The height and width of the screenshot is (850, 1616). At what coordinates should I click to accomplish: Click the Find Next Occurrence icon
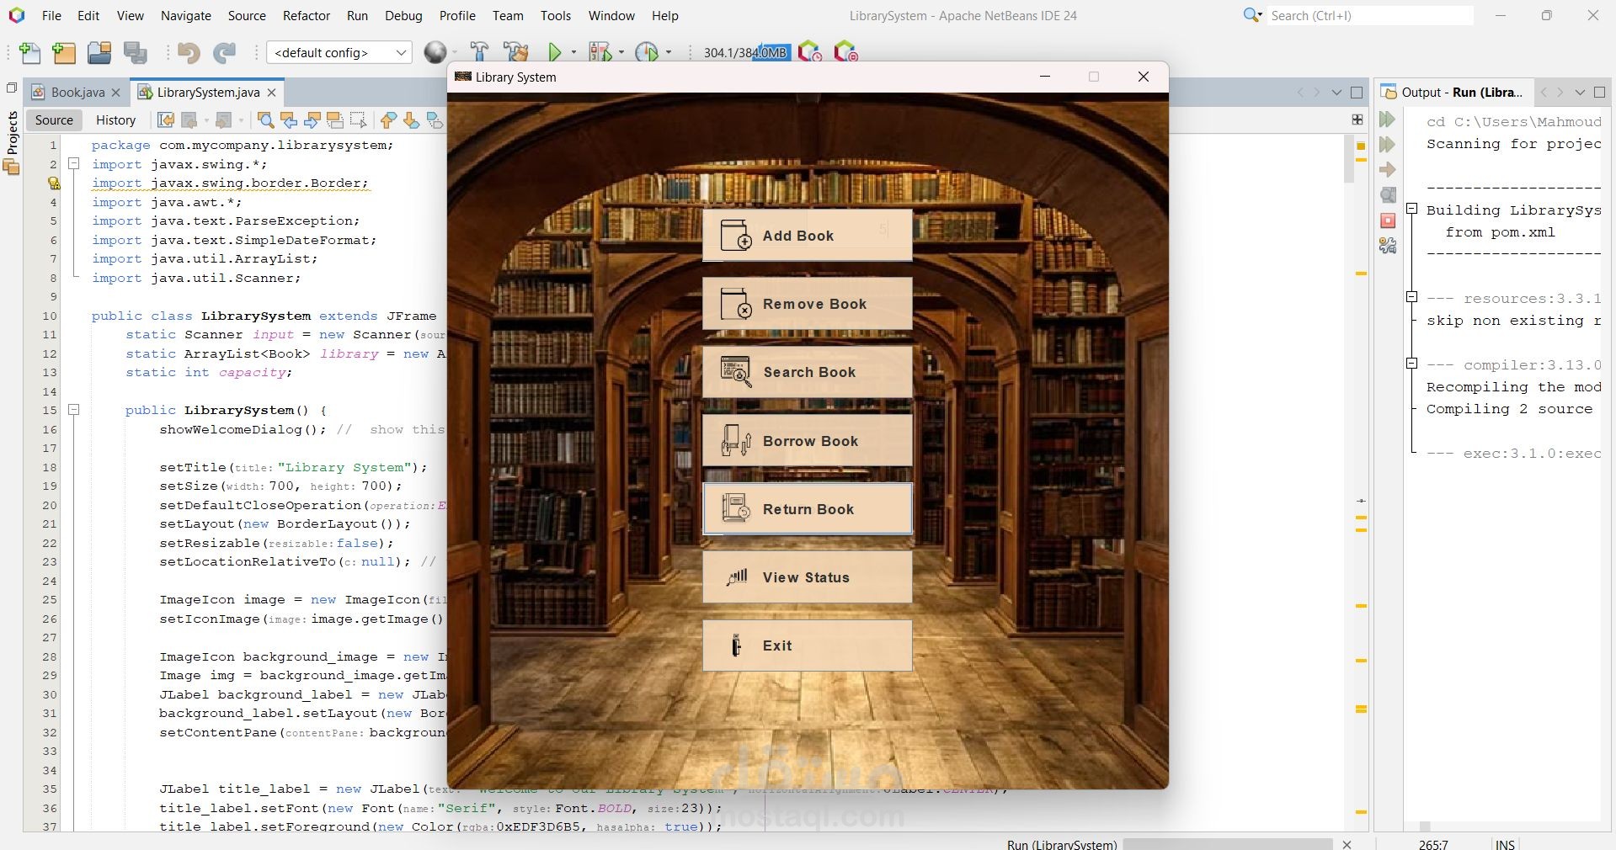point(312,120)
